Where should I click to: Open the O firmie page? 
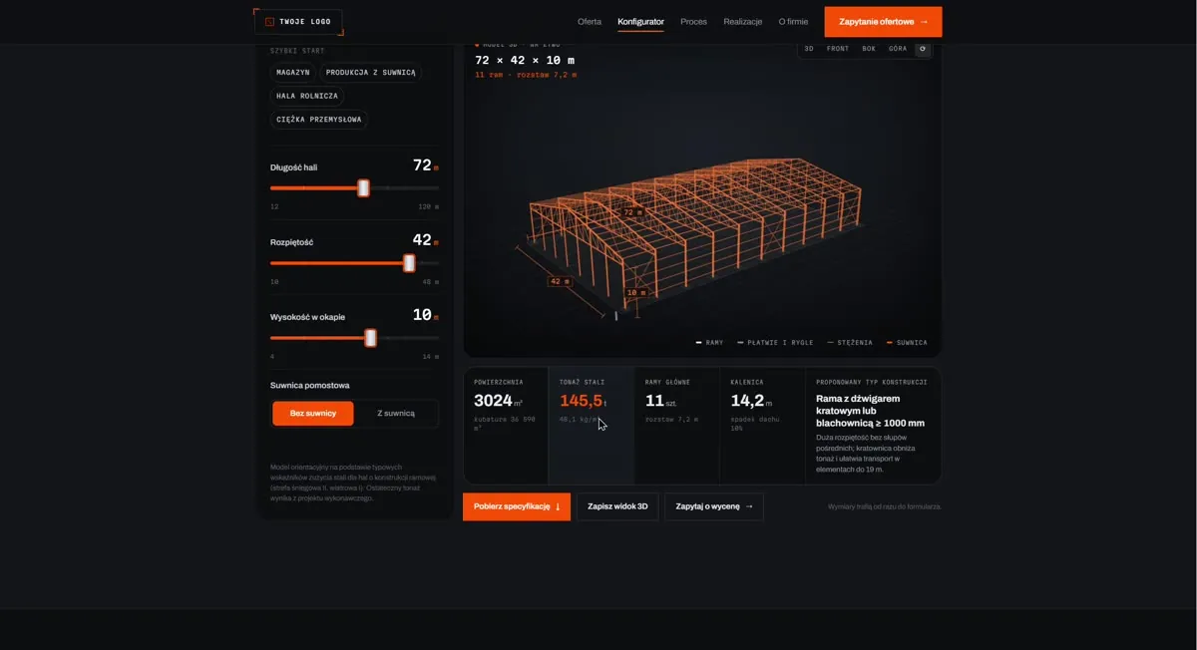pos(794,22)
